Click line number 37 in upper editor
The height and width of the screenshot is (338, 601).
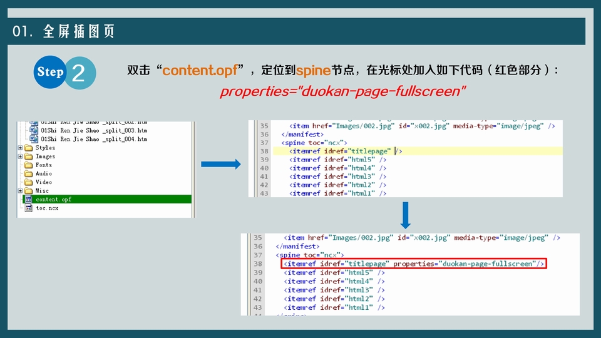tap(264, 143)
